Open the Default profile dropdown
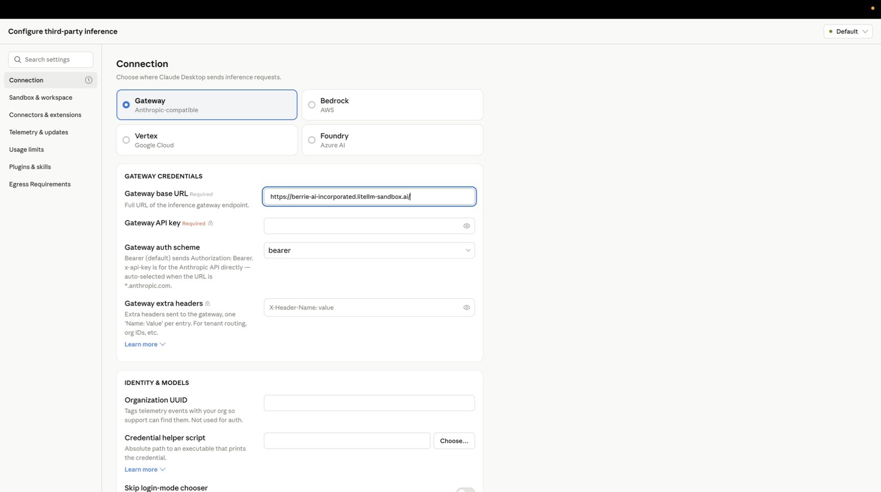Screen dimensions: 881x492 848,32
